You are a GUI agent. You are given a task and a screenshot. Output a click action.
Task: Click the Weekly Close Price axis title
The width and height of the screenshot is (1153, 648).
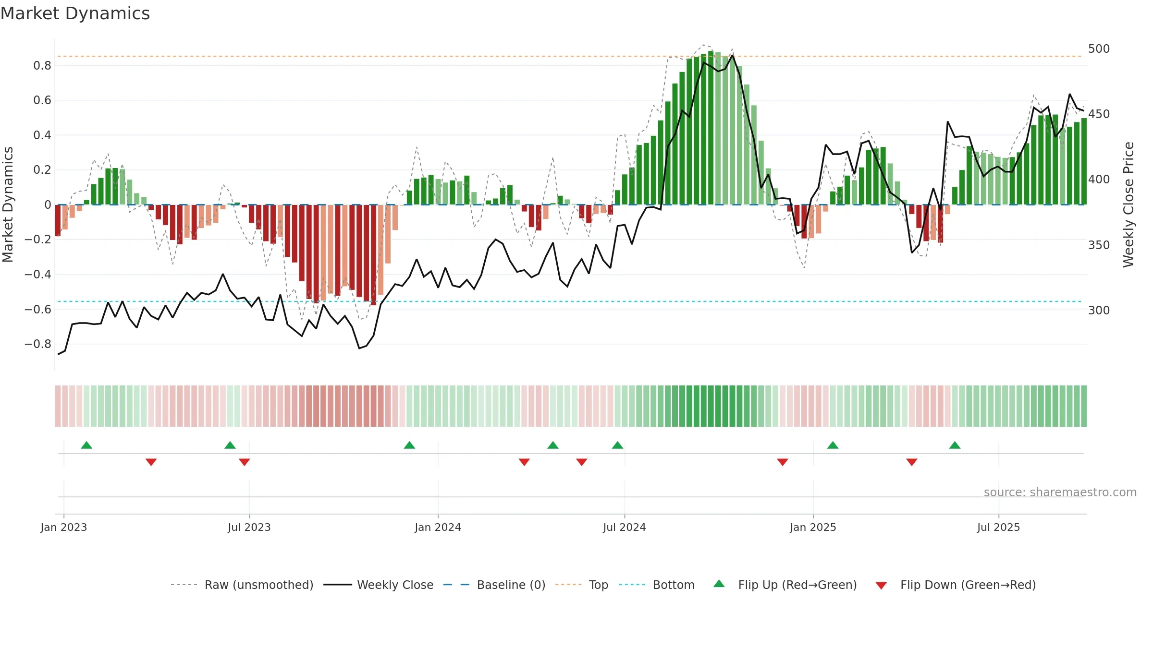(x=1128, y=204)
